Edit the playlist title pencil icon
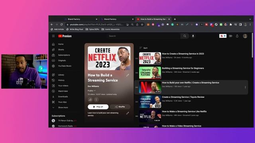Screen dimensions: 255x143 [x=127, y=75]
